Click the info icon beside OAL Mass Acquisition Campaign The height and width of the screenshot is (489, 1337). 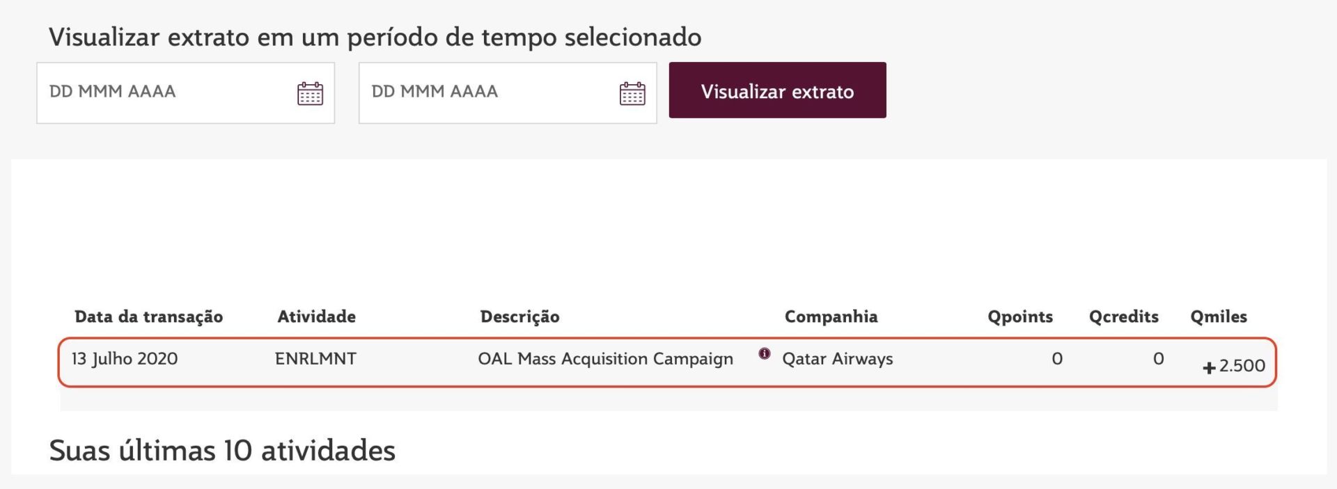(x=765, y=353)
